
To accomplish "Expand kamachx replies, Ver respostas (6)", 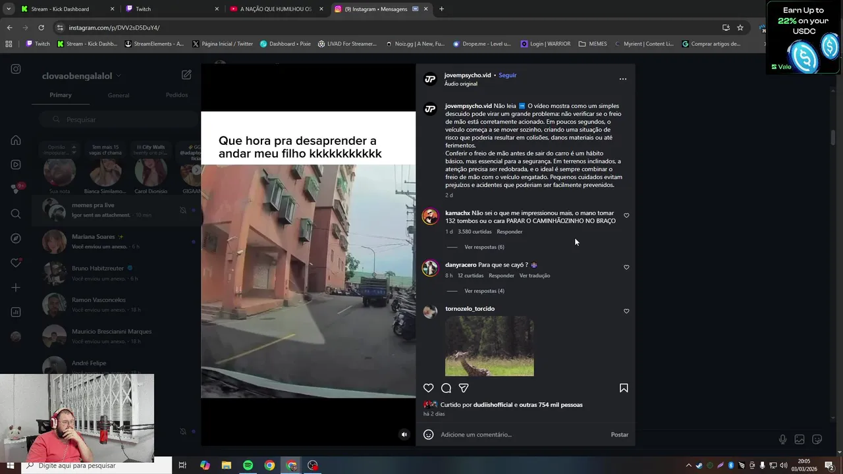I will click(x=484, y=247).
